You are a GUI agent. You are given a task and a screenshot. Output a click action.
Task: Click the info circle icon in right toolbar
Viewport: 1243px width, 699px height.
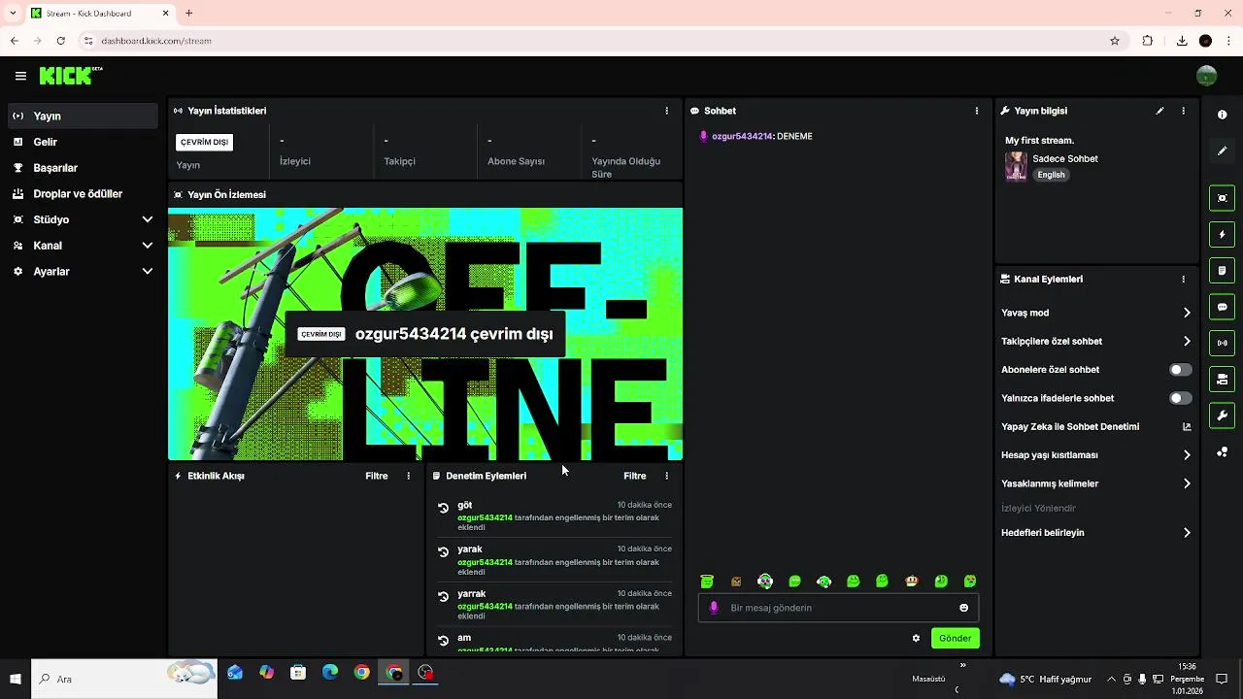click(1222, 115)
